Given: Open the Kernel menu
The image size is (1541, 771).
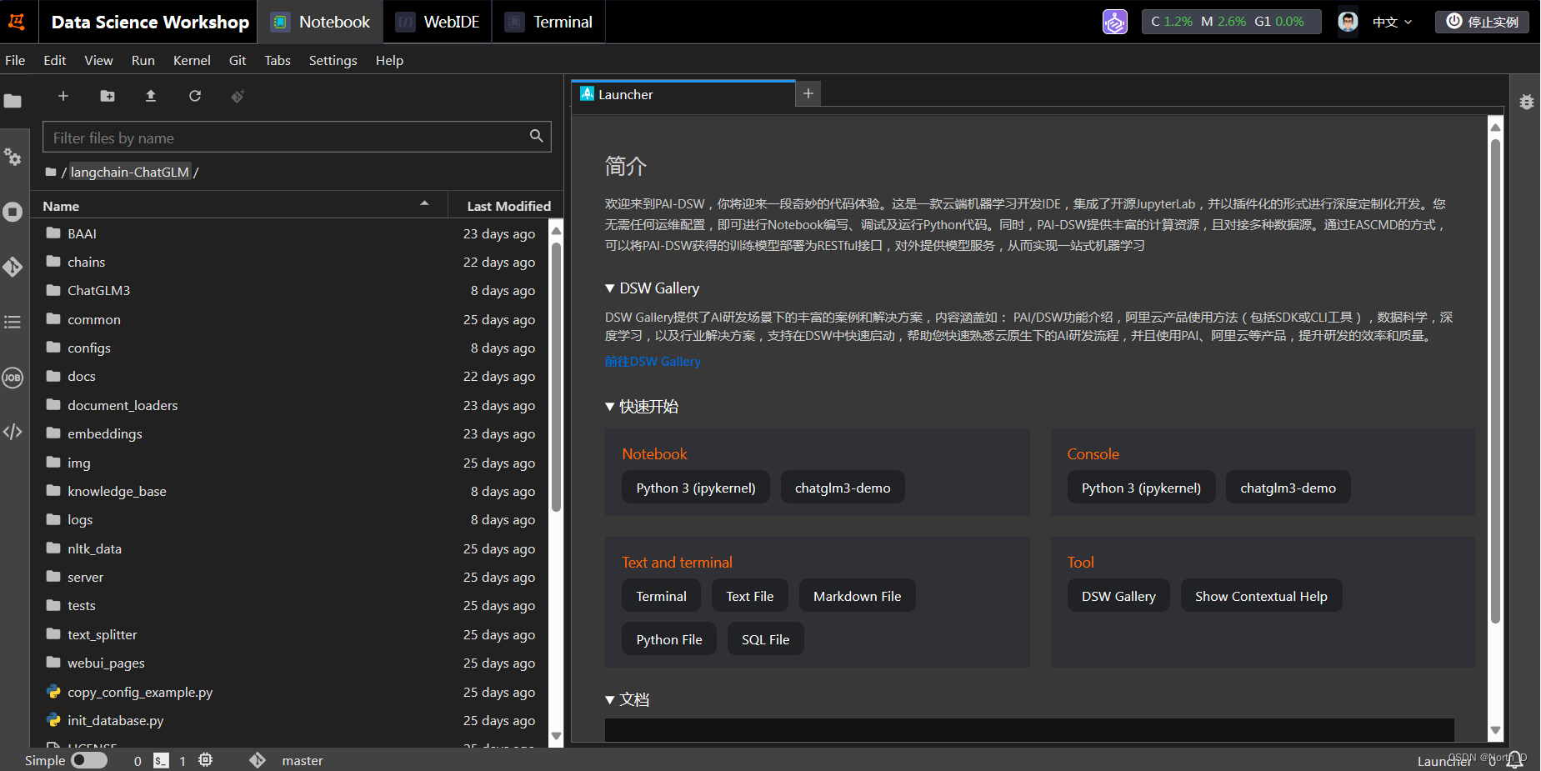Looking at the screenshot, I should tap(192, 60).
